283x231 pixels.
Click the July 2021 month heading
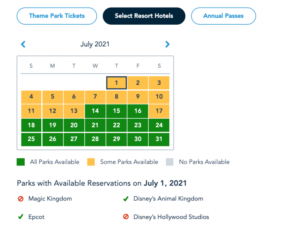[95, 44]
